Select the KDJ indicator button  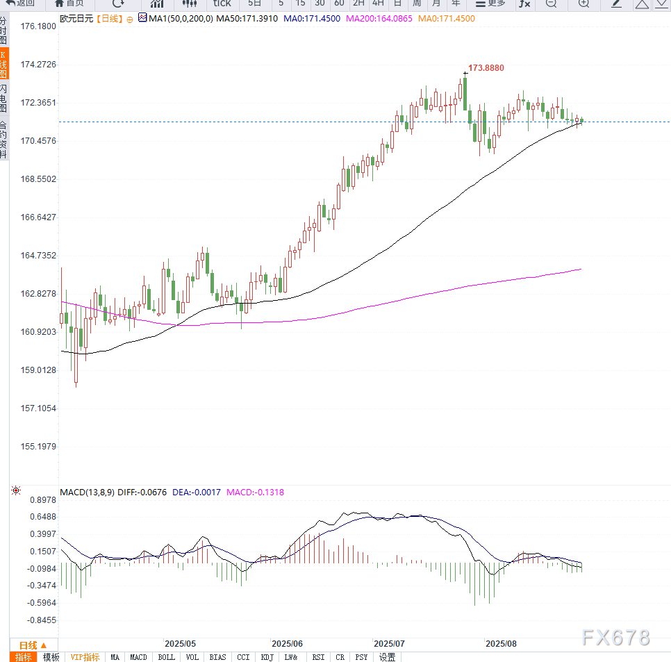pyautogui.click(x=267, y=657)
